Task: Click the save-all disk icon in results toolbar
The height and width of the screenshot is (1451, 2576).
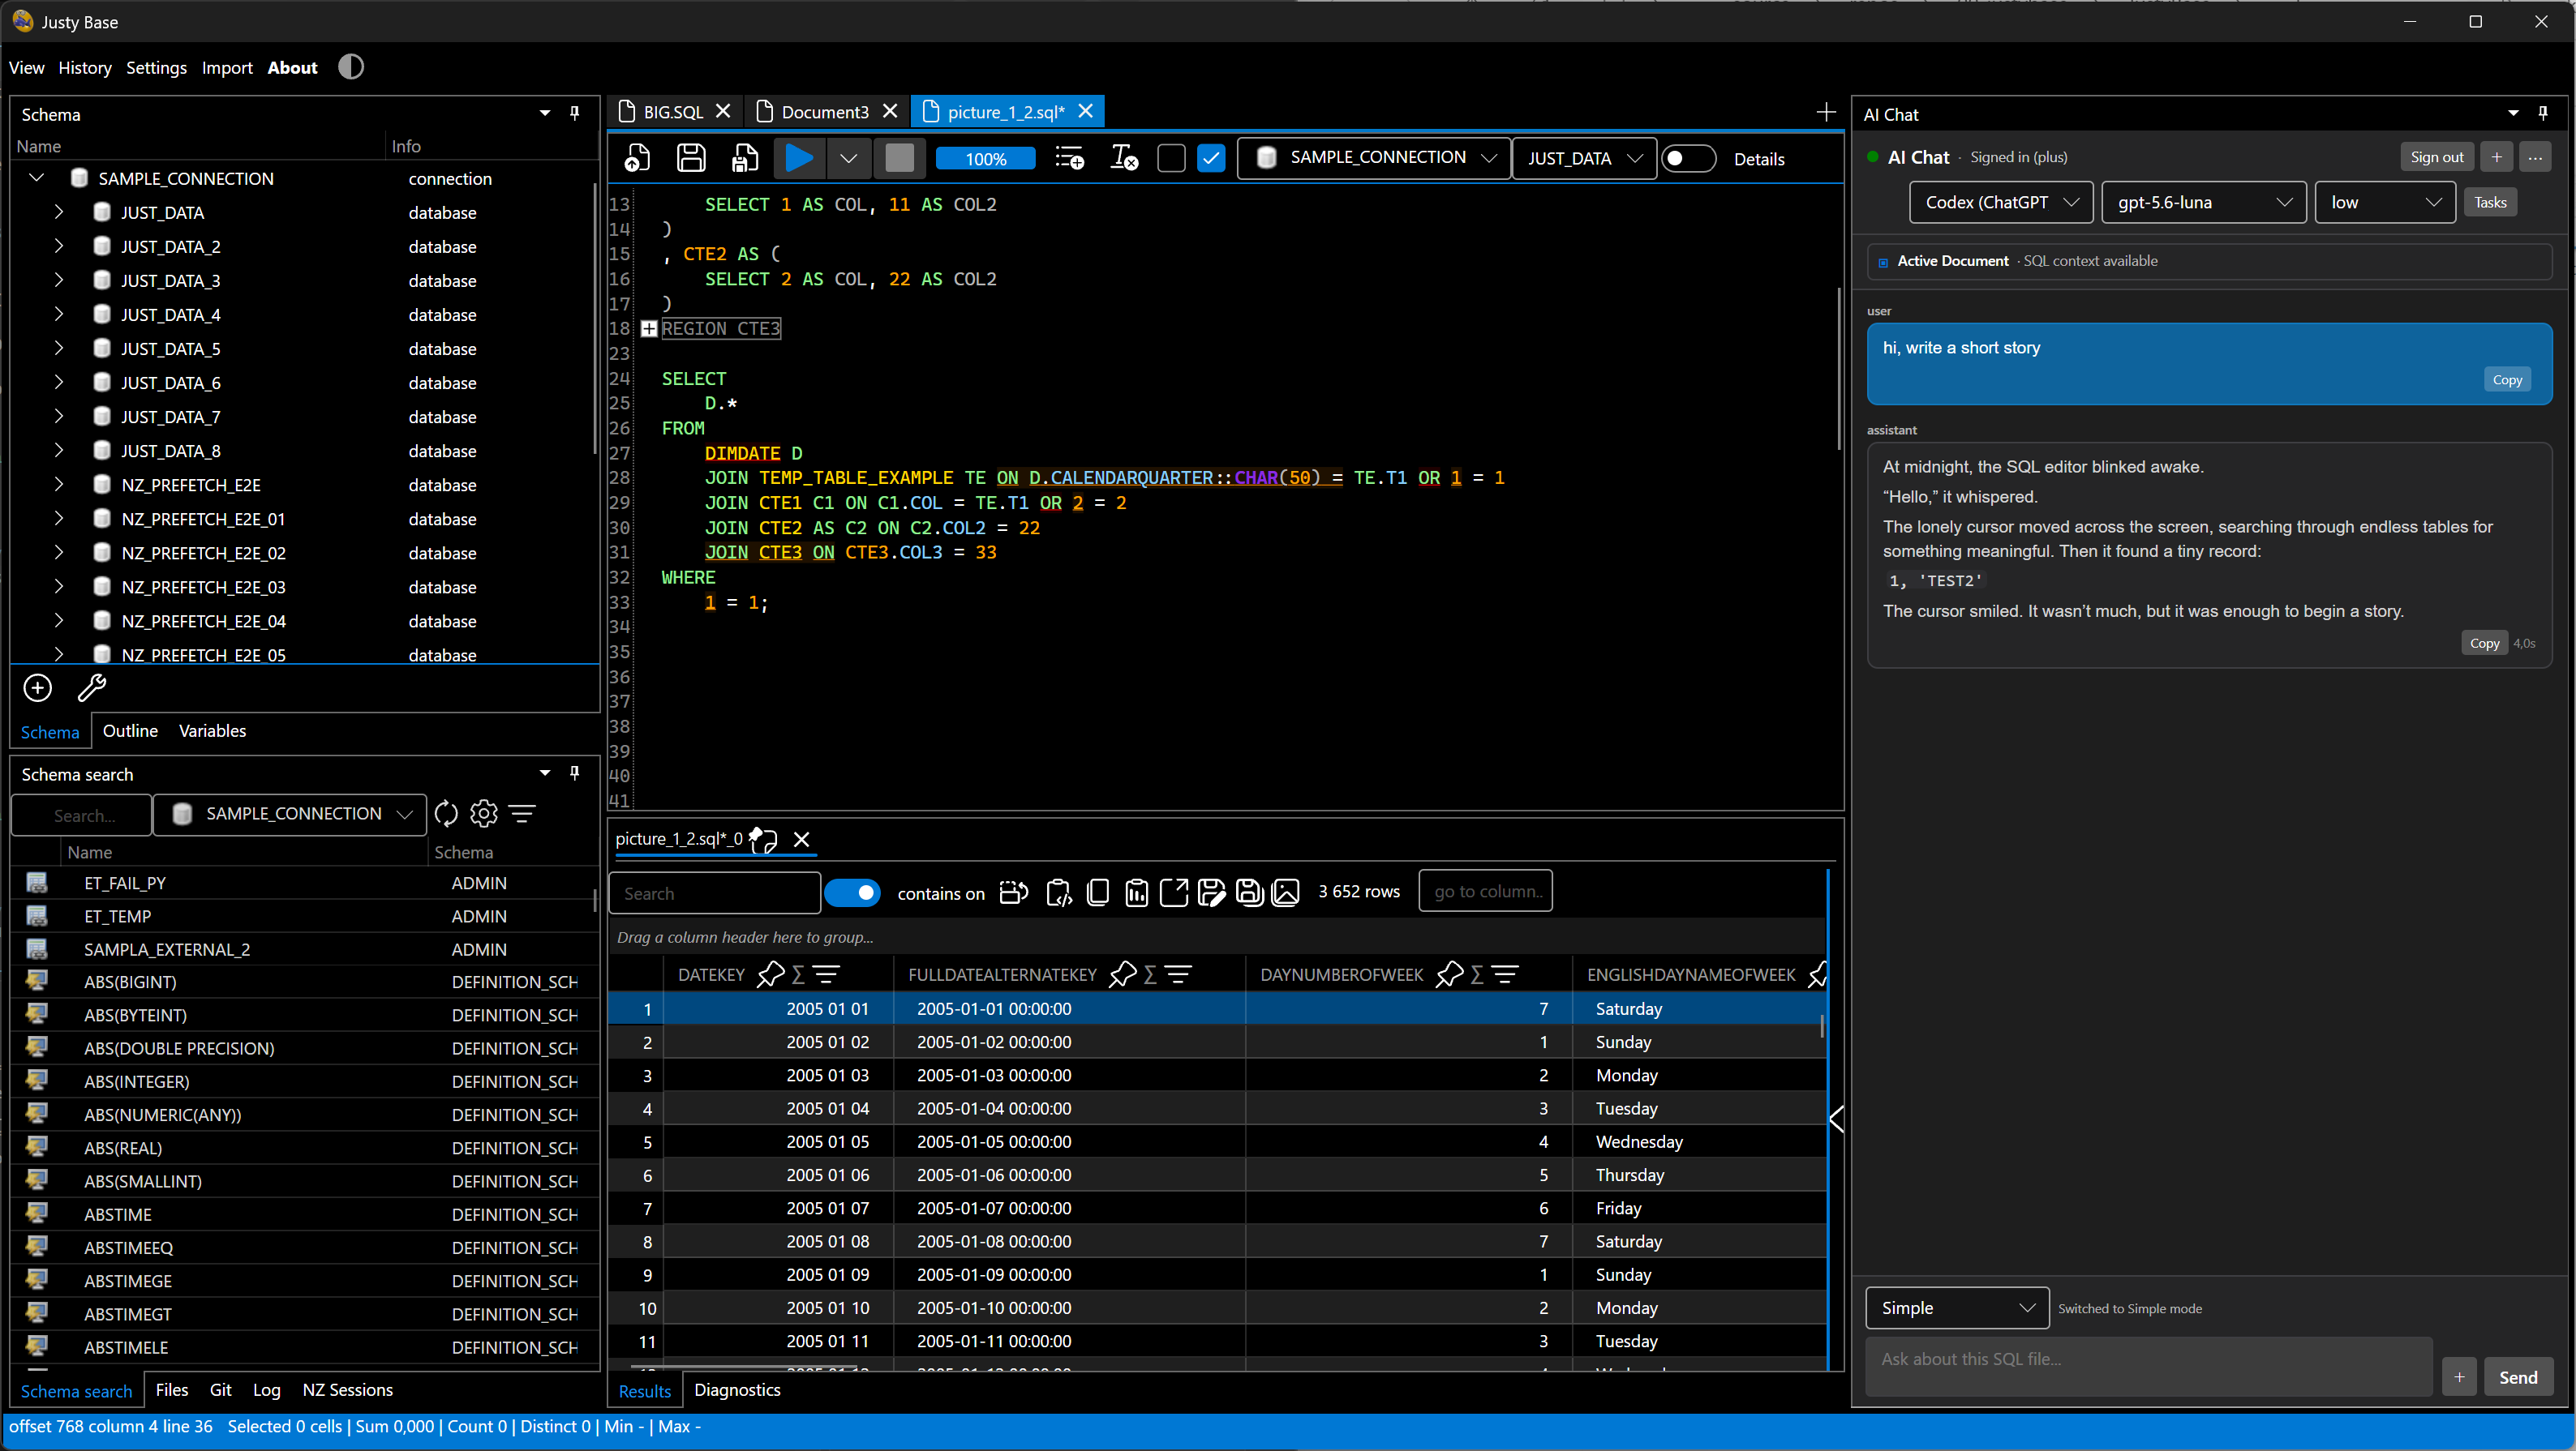Action: 1249,892
